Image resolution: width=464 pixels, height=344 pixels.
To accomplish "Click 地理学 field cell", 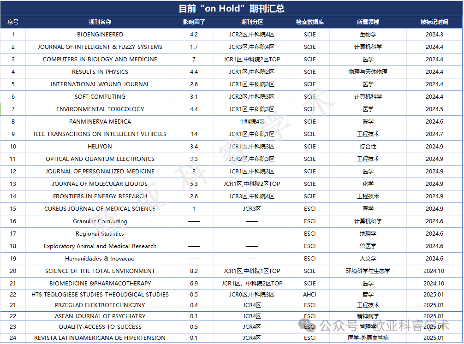I will pos(368,233).
